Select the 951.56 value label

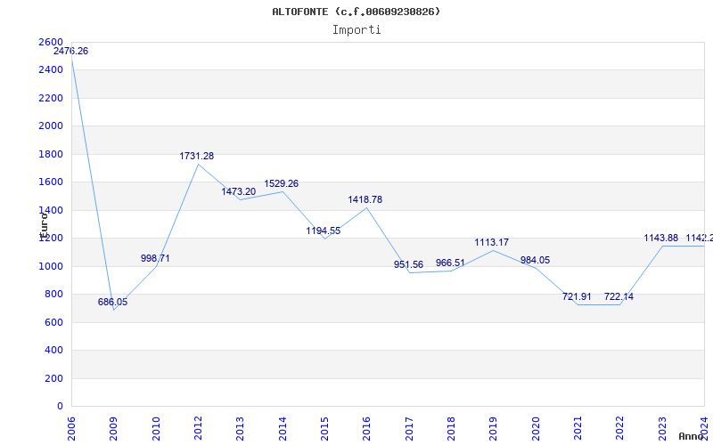coord(408,265)
